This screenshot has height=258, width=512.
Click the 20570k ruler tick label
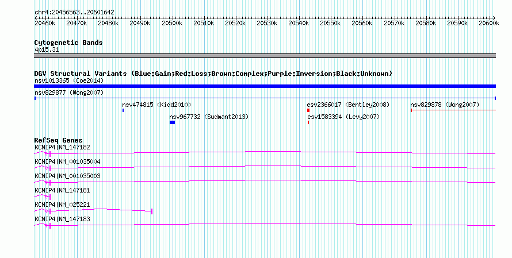pyautogui.click(x=394, y=23)
